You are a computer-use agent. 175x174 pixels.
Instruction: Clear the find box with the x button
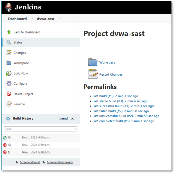pos(75,129)
